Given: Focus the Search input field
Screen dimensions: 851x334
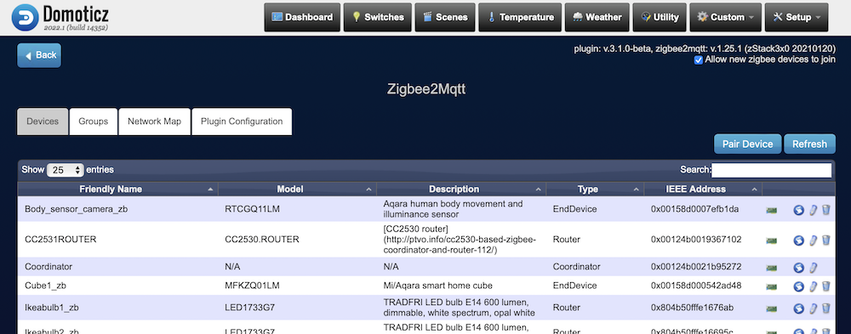Looking at the screenshot, I should point(771,170).
